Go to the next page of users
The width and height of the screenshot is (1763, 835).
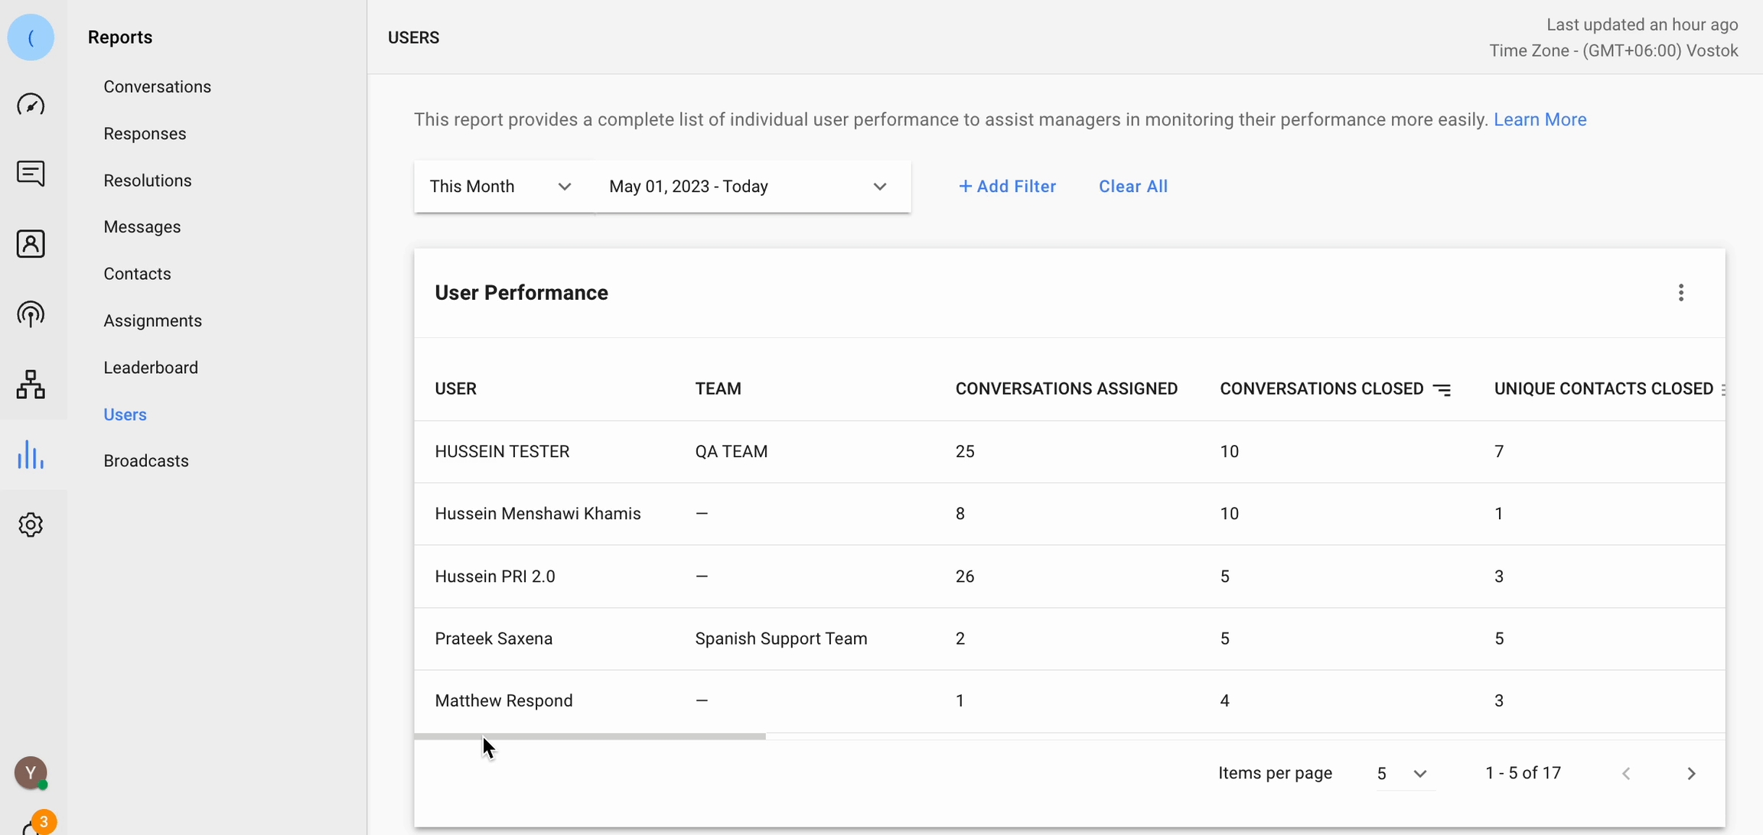(1690, 773)
